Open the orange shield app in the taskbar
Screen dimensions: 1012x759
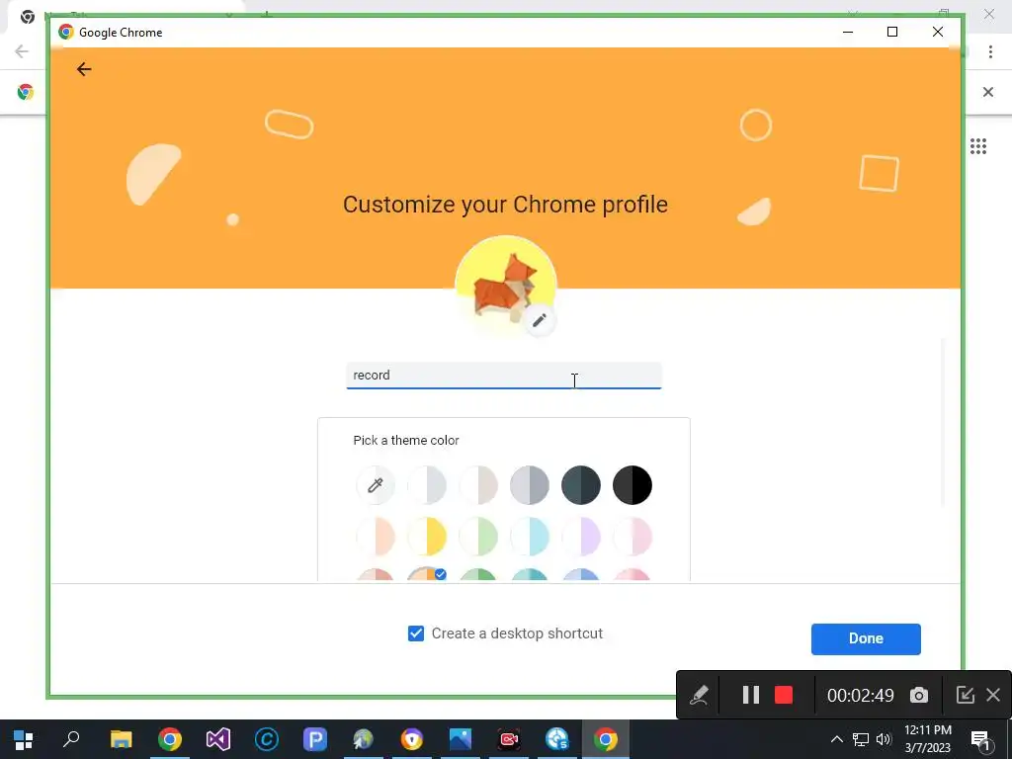pos(412,739)
